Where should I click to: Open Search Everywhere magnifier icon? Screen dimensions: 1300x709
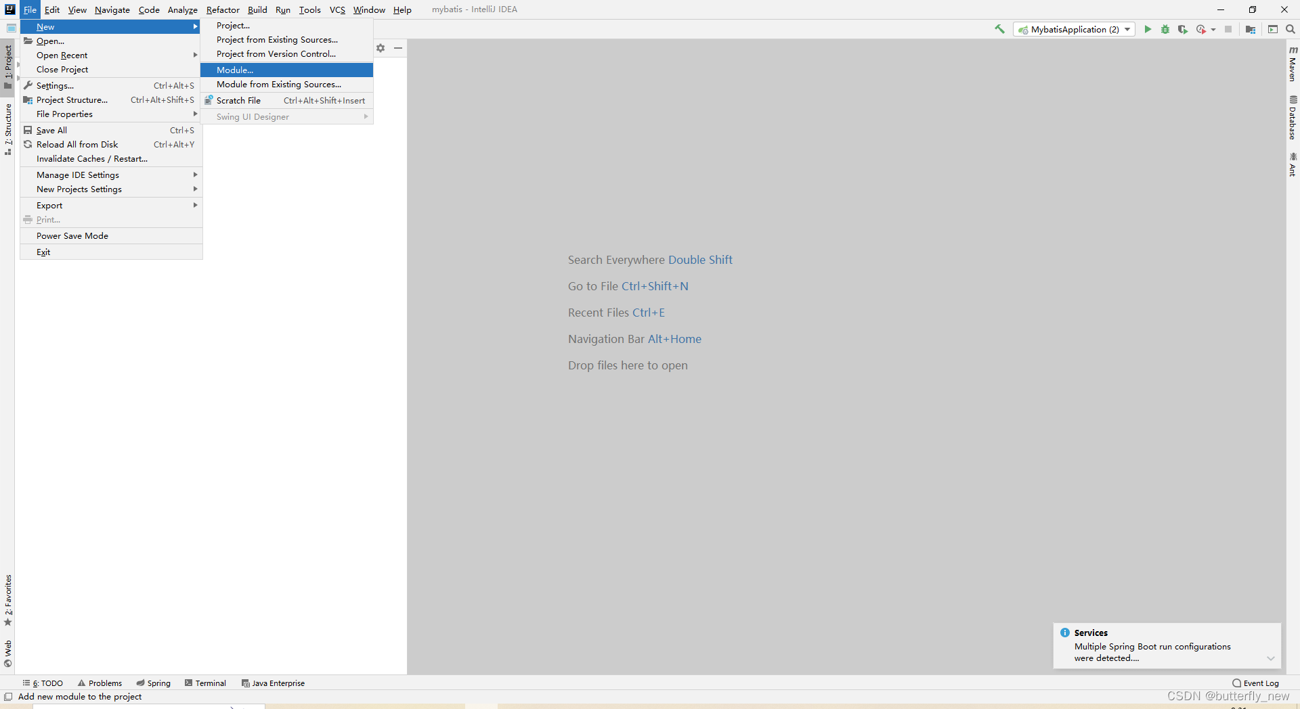(1291, 29)
